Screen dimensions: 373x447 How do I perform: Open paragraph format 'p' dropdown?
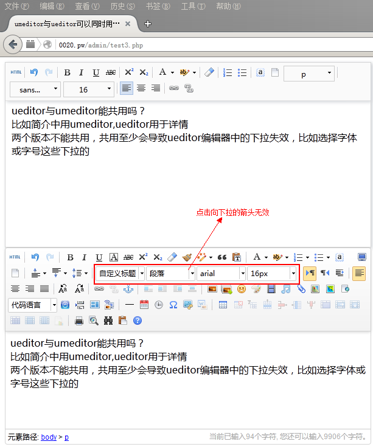309,74
